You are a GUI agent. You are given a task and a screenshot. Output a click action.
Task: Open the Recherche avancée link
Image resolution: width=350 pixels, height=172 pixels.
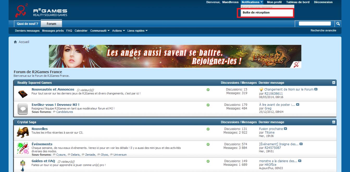pyautogui.click(x=323, y=30)
